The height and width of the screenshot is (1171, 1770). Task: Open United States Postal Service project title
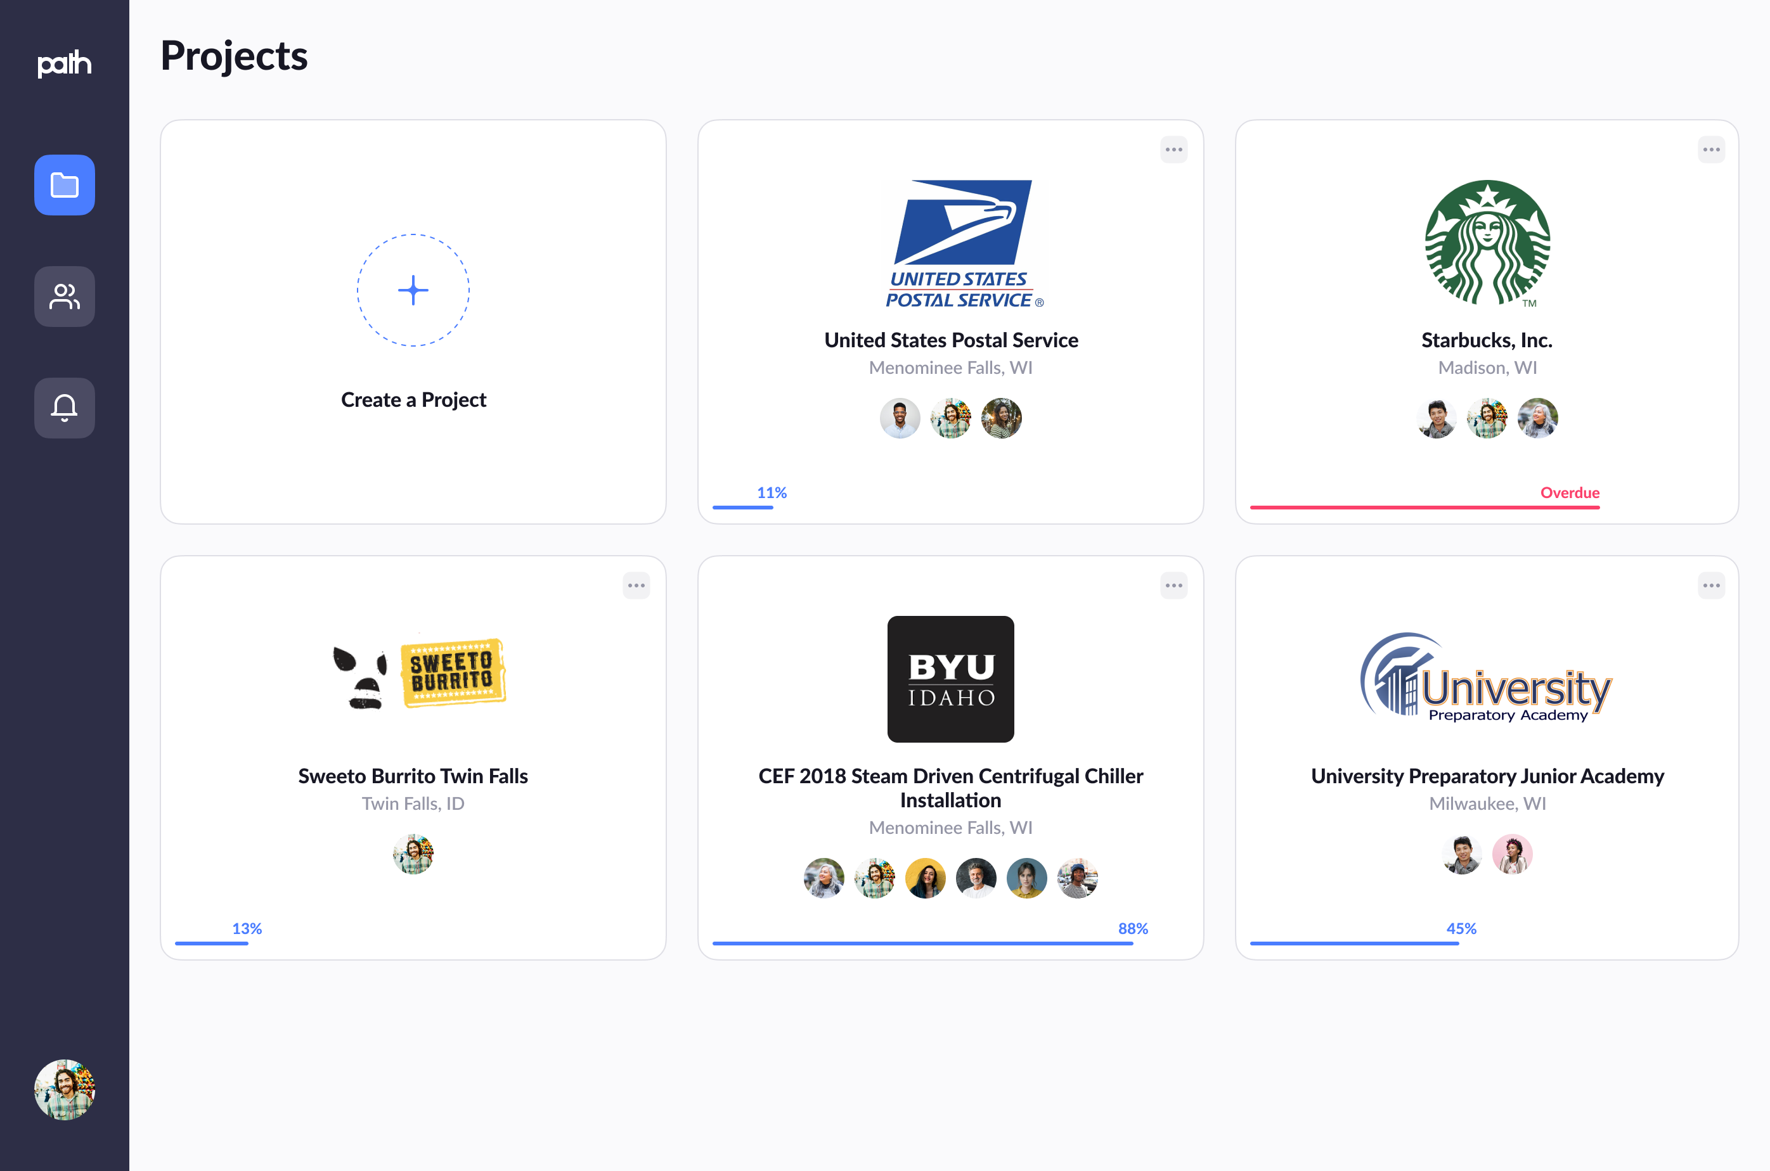click(x=950, y=340)
